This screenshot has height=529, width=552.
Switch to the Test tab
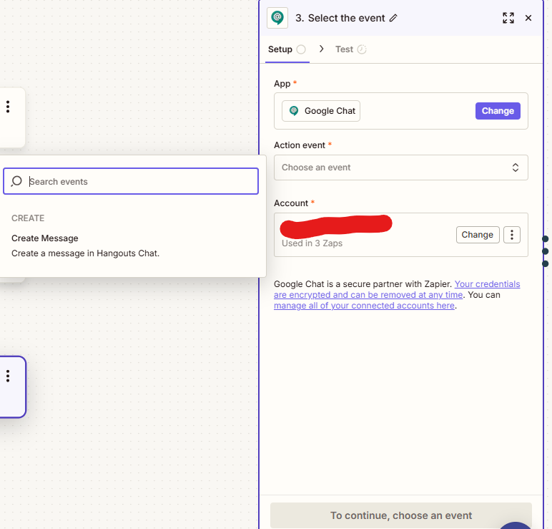pos(344,49)
